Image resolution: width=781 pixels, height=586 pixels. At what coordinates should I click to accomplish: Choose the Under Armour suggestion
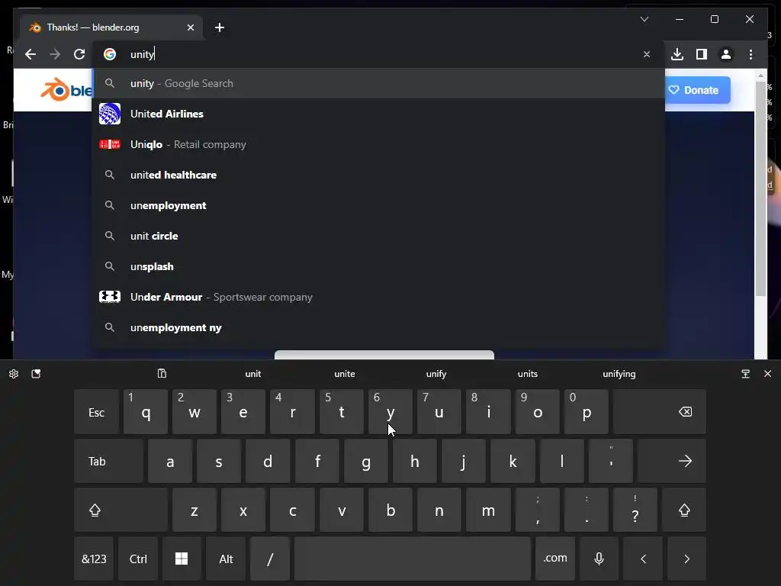[x=378, y=297]
